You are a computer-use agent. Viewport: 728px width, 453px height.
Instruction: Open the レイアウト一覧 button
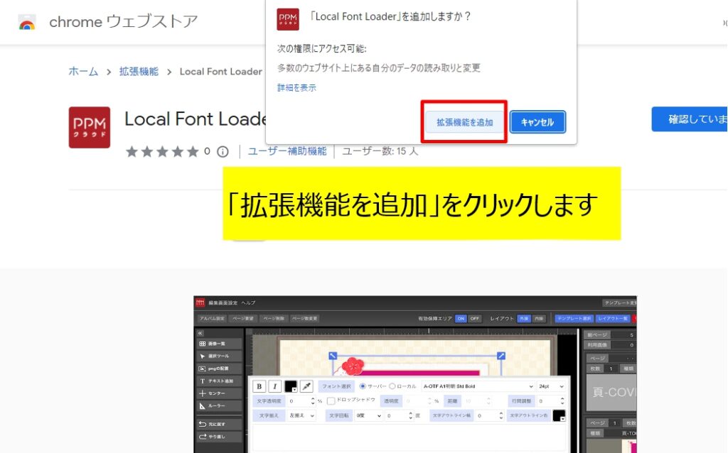[x=613, y=319]
